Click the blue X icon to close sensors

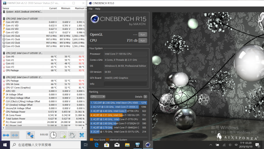(81, 135)
